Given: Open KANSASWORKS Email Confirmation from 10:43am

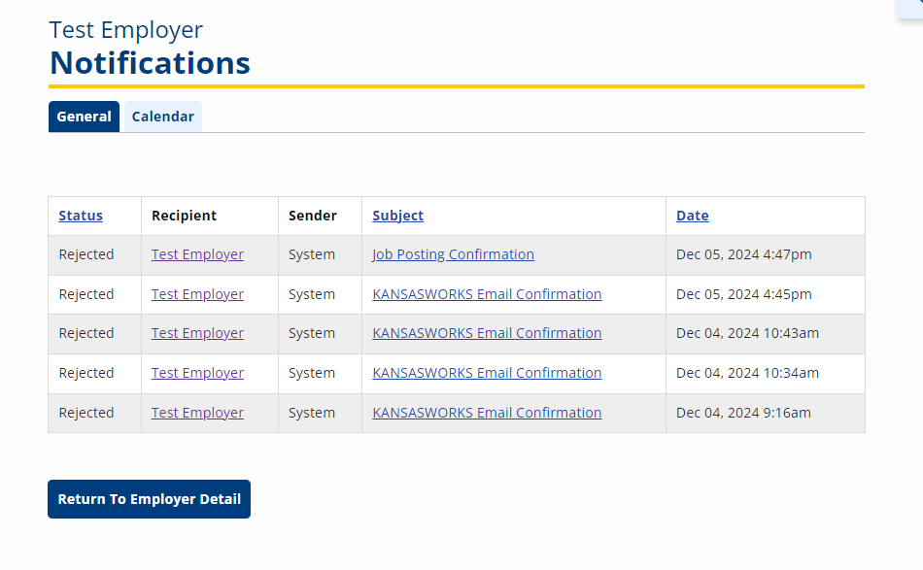Looking at the screenshot, I should click(x=487, y=333).
